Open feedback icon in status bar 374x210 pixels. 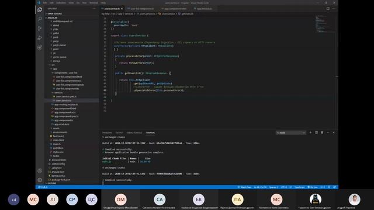(329, 187)
